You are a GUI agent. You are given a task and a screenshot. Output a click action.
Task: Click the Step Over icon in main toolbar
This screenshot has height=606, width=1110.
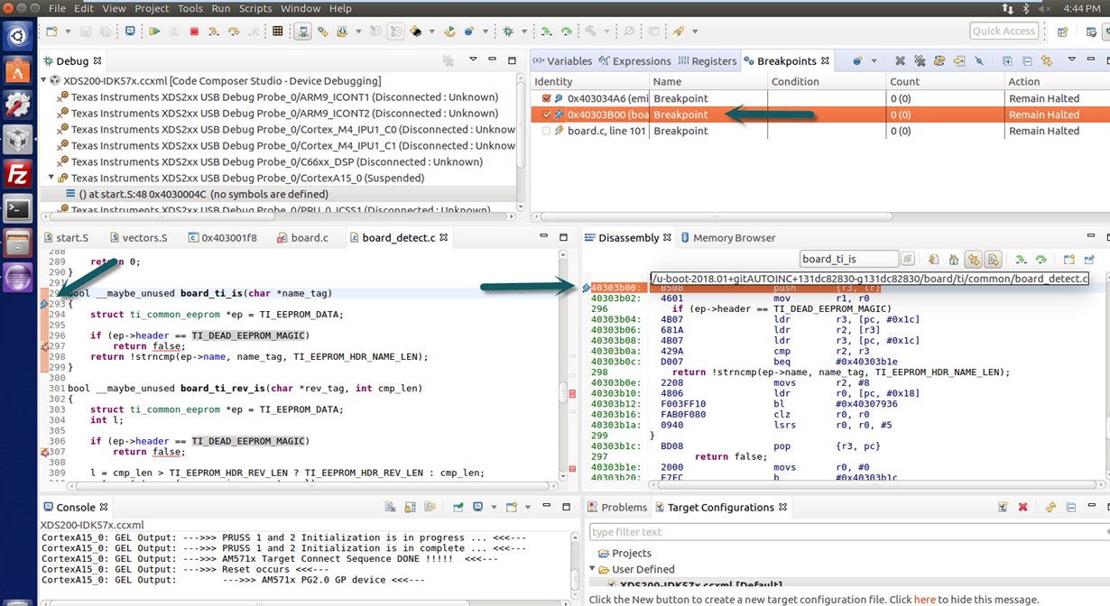[x=234, y=32]
